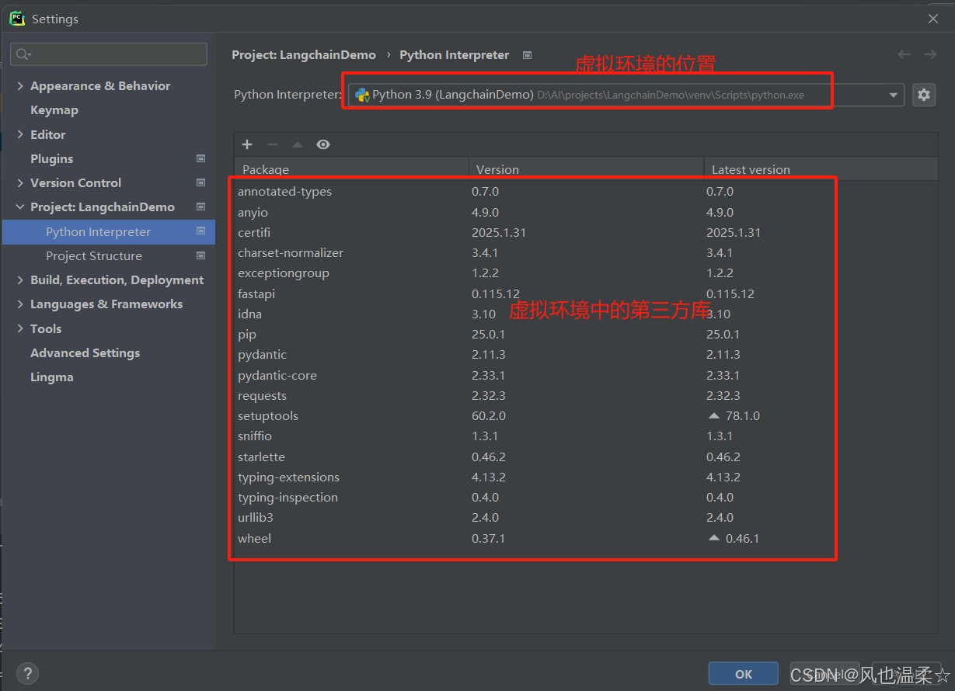Select the typing-inspection package row
This screenshot has height=691, width=955.
tap(586, 497)
